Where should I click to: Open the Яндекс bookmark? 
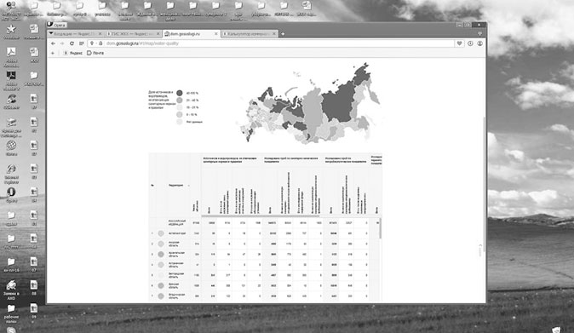point(73,53)
